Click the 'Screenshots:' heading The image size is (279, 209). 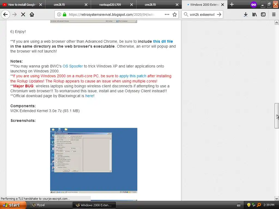[x=23, y=121]
